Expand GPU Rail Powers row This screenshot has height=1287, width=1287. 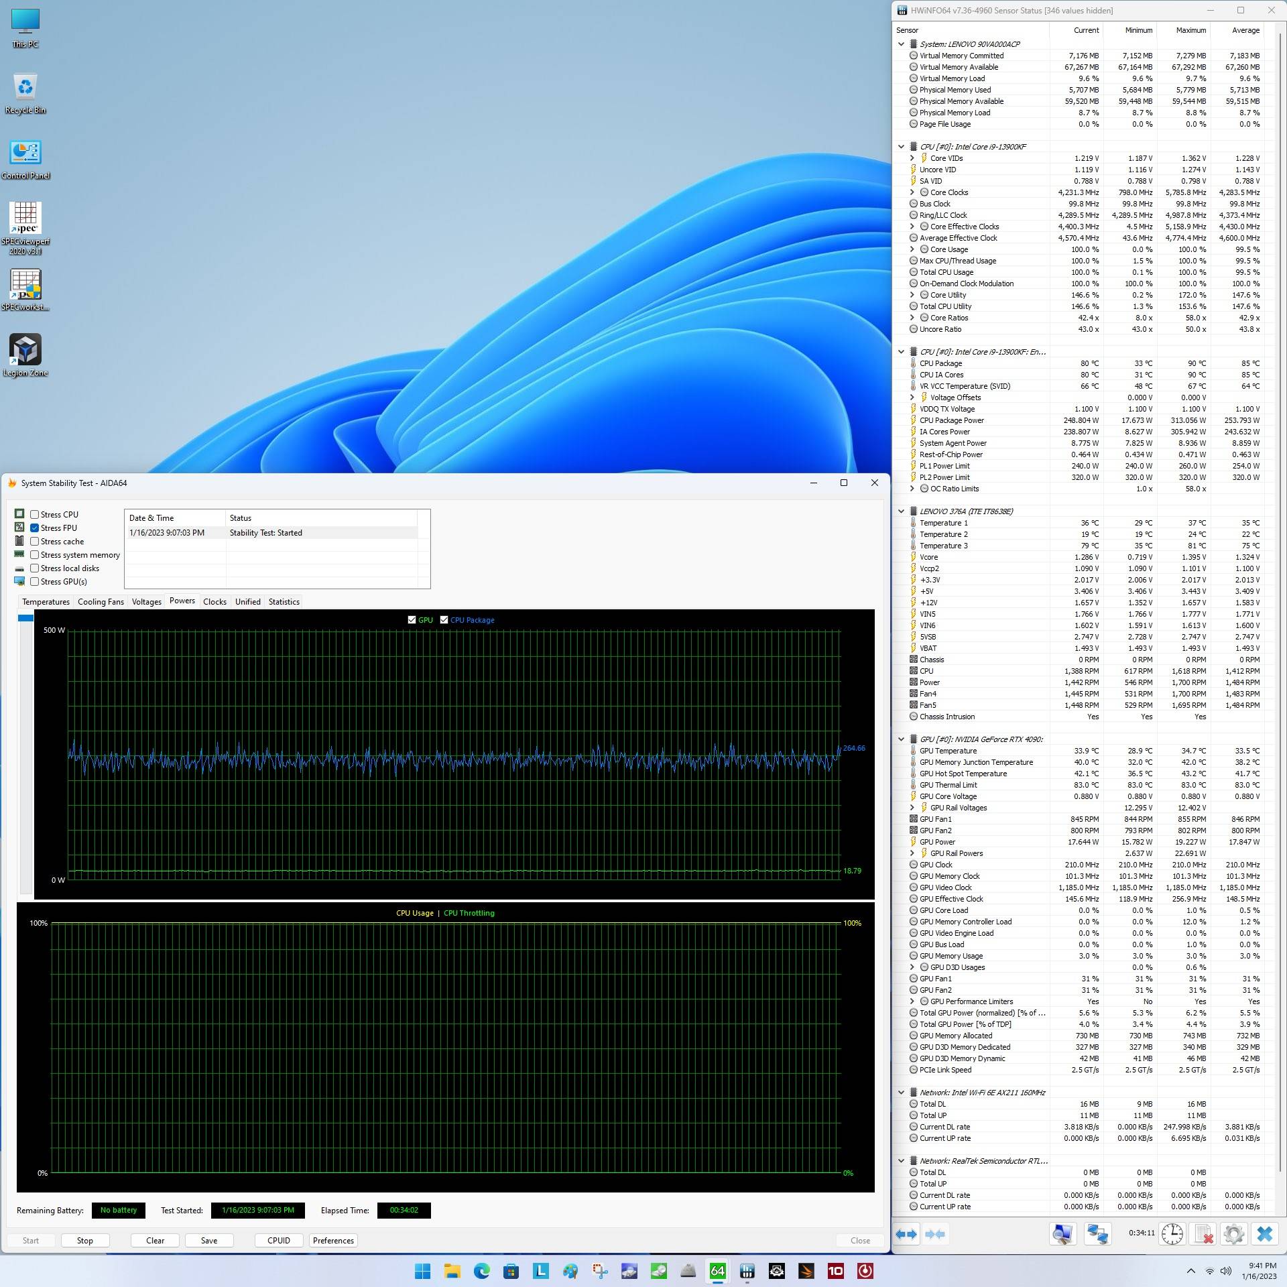pyautogui.click(x=912, y=853)
